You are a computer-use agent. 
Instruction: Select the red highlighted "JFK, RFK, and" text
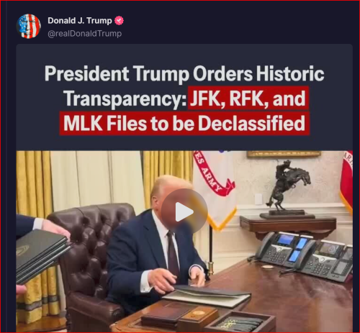pos(248,99)
